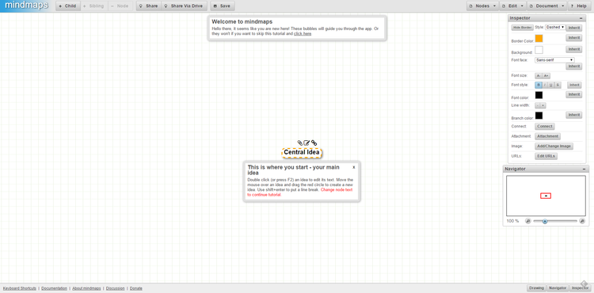The height and width of the screenshot is (293, 594).
Task: Open the black Branch color swatch
Action: (539, 116)
